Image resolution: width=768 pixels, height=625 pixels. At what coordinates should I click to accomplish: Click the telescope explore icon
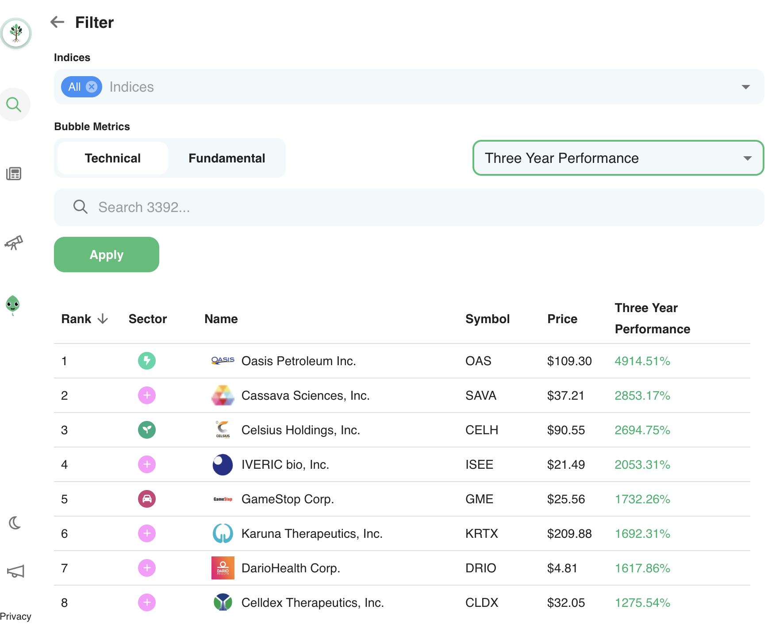point(14,243)
